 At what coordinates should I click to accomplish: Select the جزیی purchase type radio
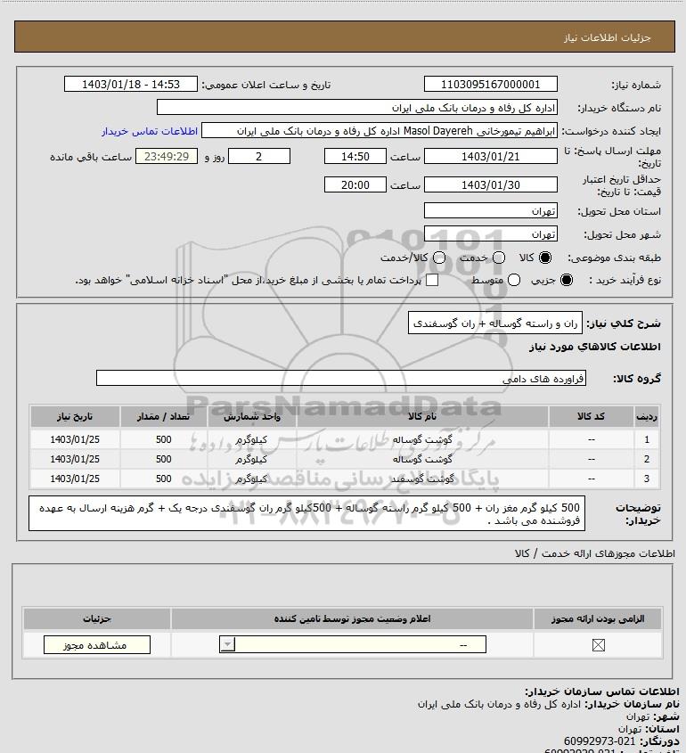[x=567, y=280]
